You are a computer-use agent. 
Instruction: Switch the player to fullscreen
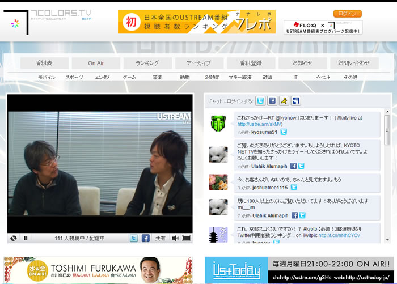pyautogui.click(x=187, y=238)
